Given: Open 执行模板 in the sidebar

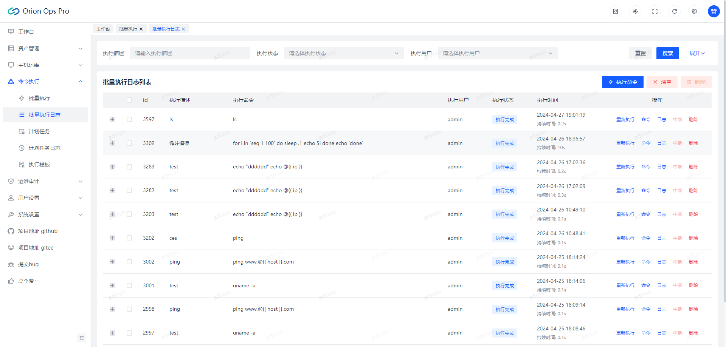Looking at the screenshot, I should tap(45, 165).
